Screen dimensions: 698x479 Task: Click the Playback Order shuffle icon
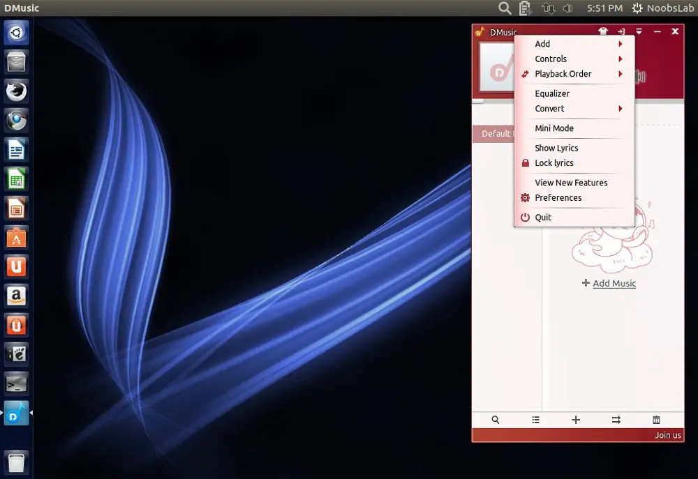526,74
